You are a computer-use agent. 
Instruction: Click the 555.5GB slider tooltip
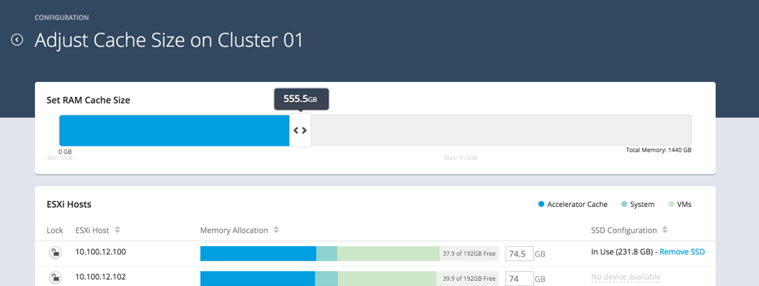point(302,99)
